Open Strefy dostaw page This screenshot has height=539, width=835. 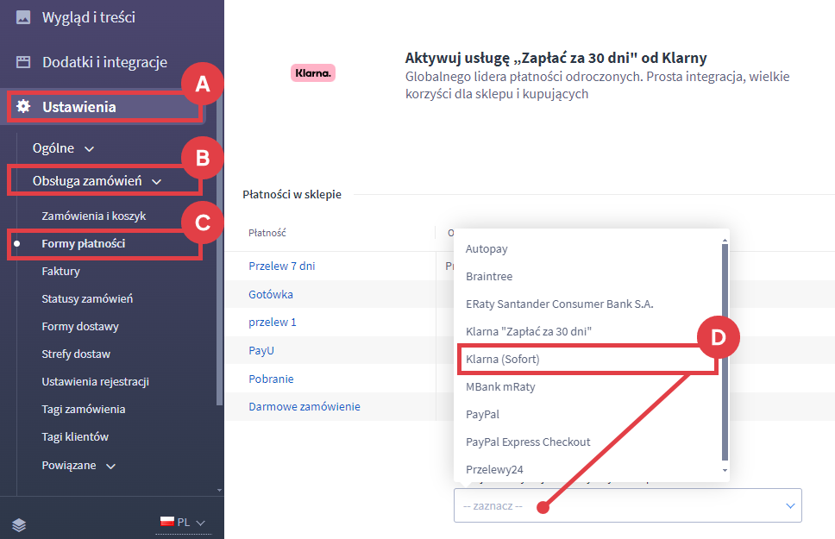(76, 354)
